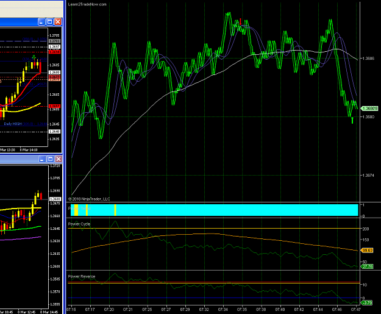The width and height of the screenshot is (381, 314).
Task: Click the 07:29 time axis label
Action: pyautogui.click(x=185, y=310)
